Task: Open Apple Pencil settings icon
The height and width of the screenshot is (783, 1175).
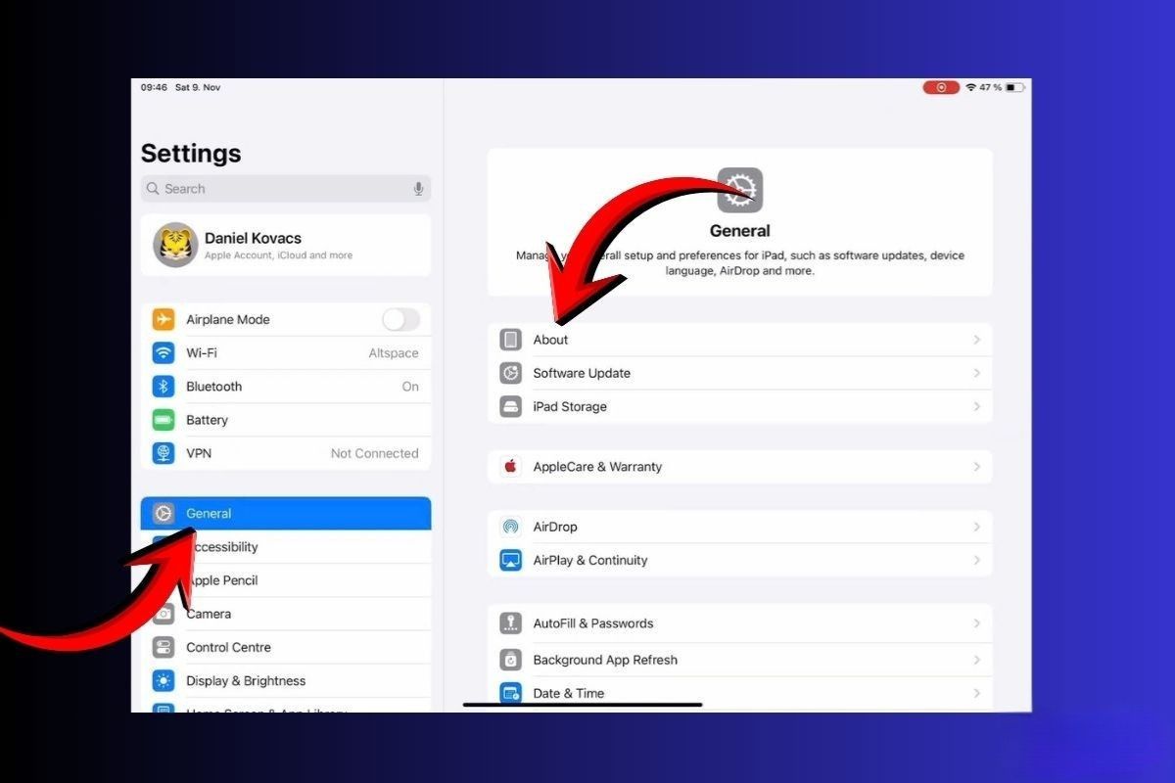Action: click(164, 579)
